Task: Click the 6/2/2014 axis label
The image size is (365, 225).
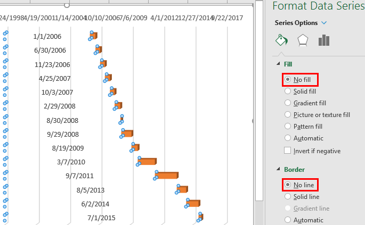Action: coord(95,204)
